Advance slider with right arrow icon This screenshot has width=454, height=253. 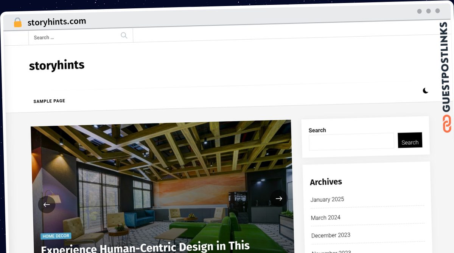click(x=279, y=198)
